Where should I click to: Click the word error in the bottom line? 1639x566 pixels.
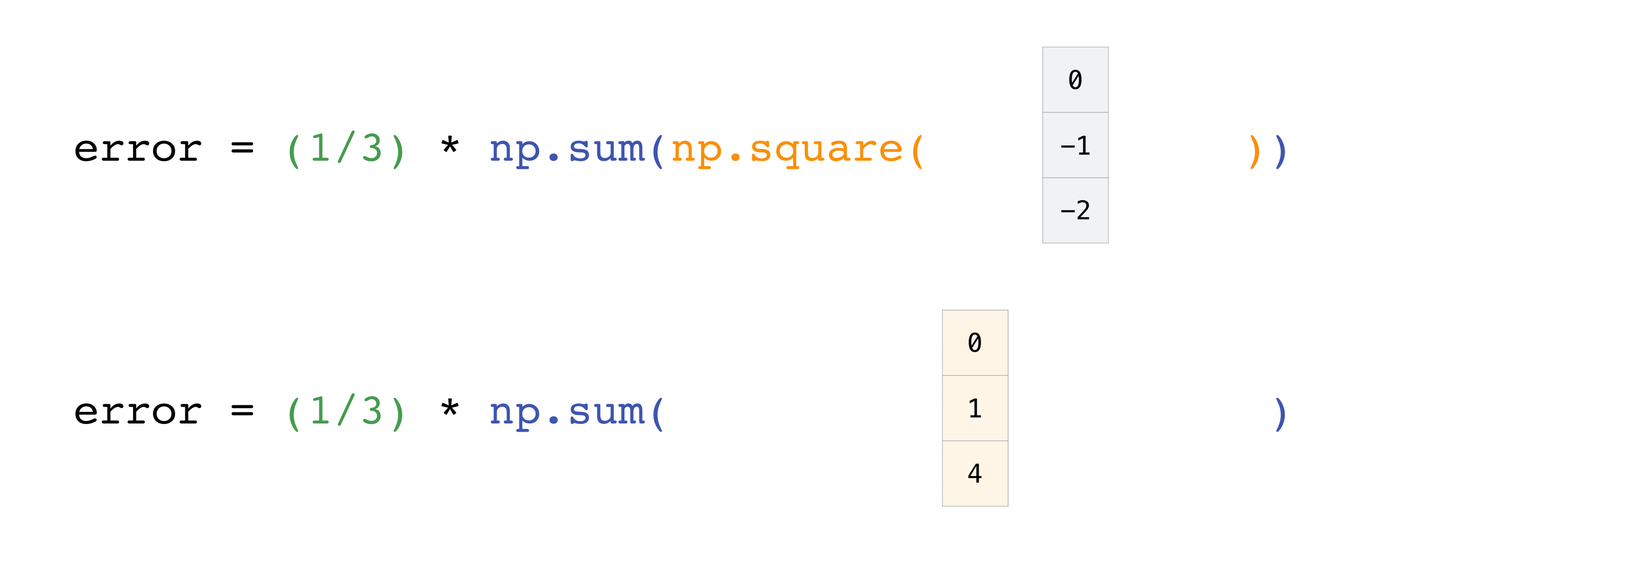(137, 412)
